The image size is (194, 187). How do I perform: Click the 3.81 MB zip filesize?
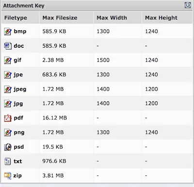pos(53,176)
